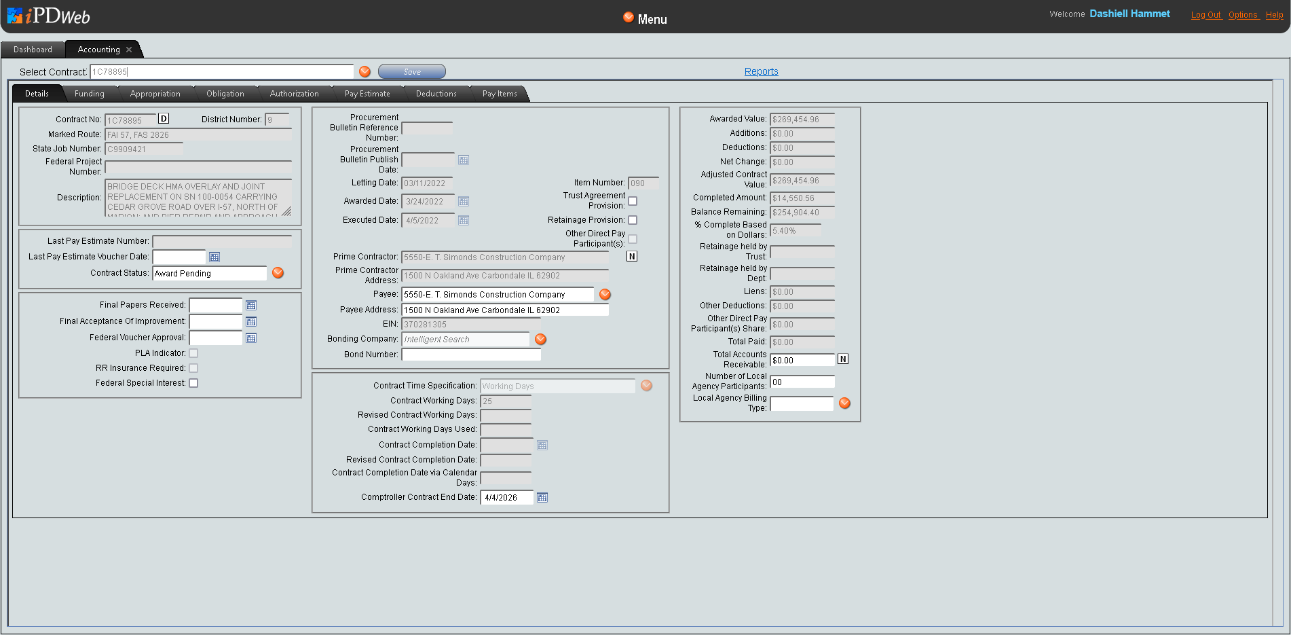
Task: Open the Payee dropdown list
Action: click(x=605, y=295)
